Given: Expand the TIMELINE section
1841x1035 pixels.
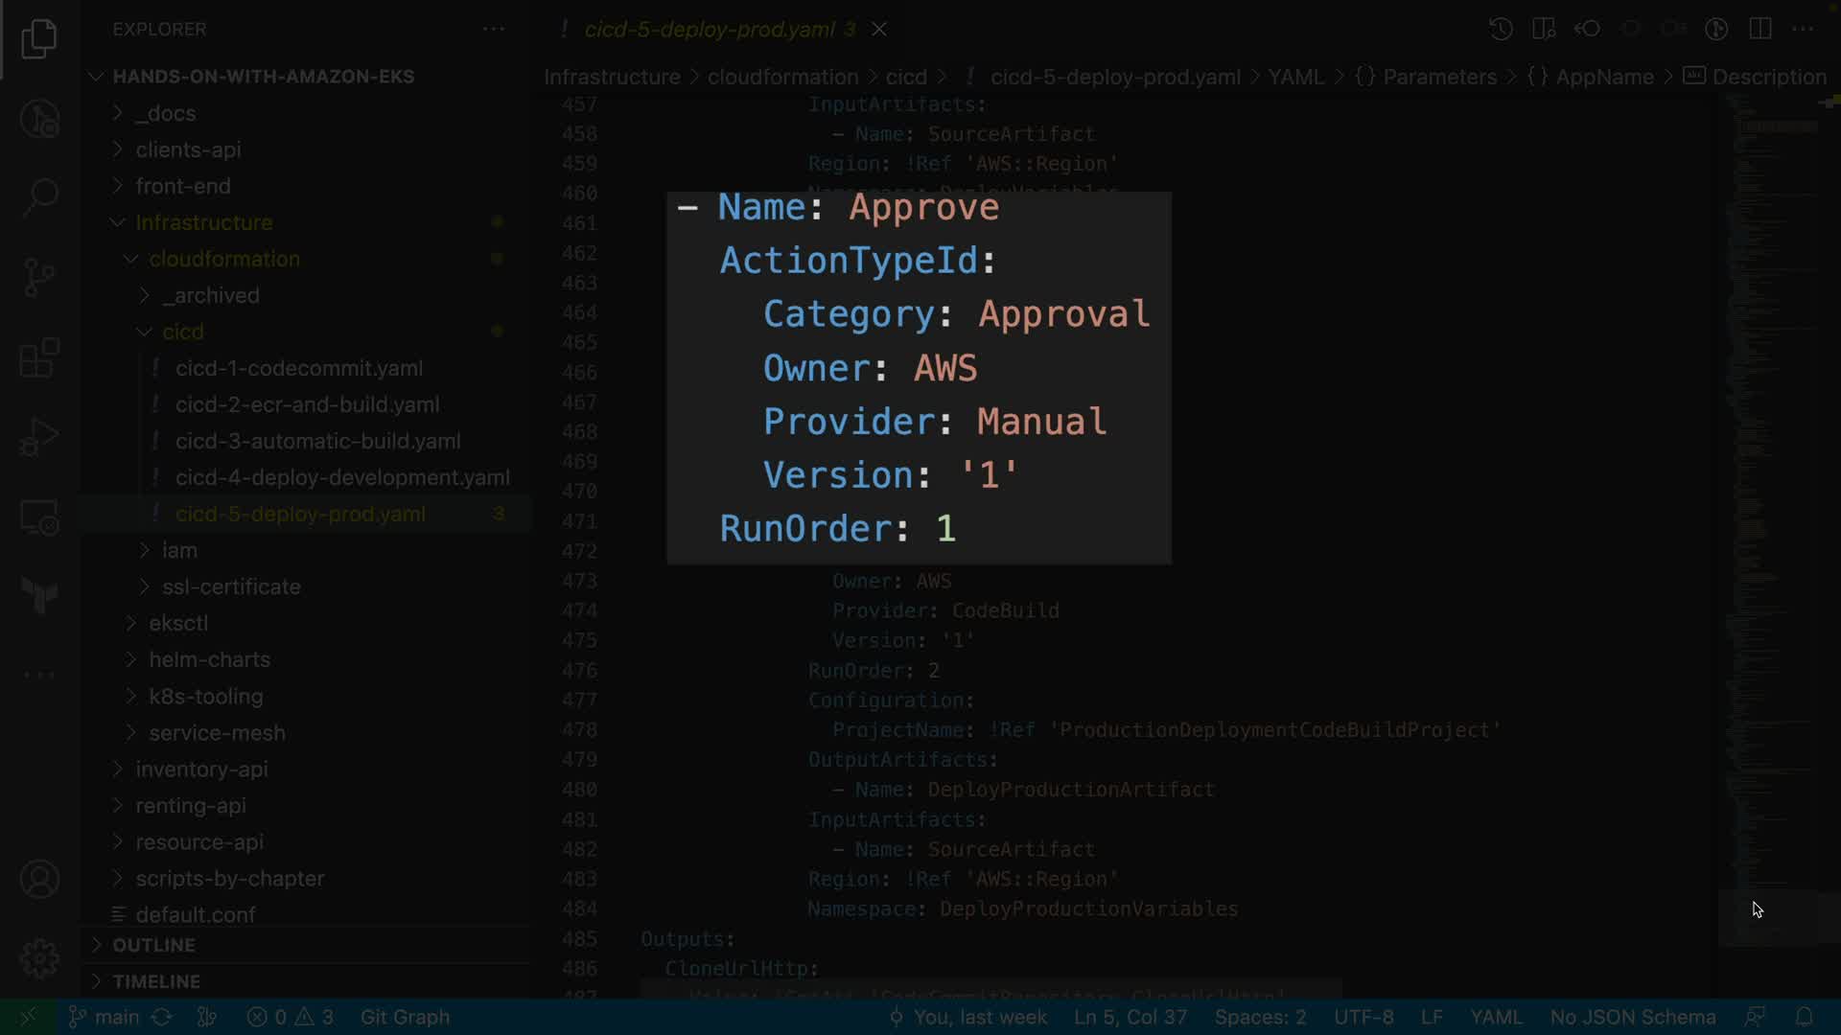Looking at the screenshot, I should point(155,981).
